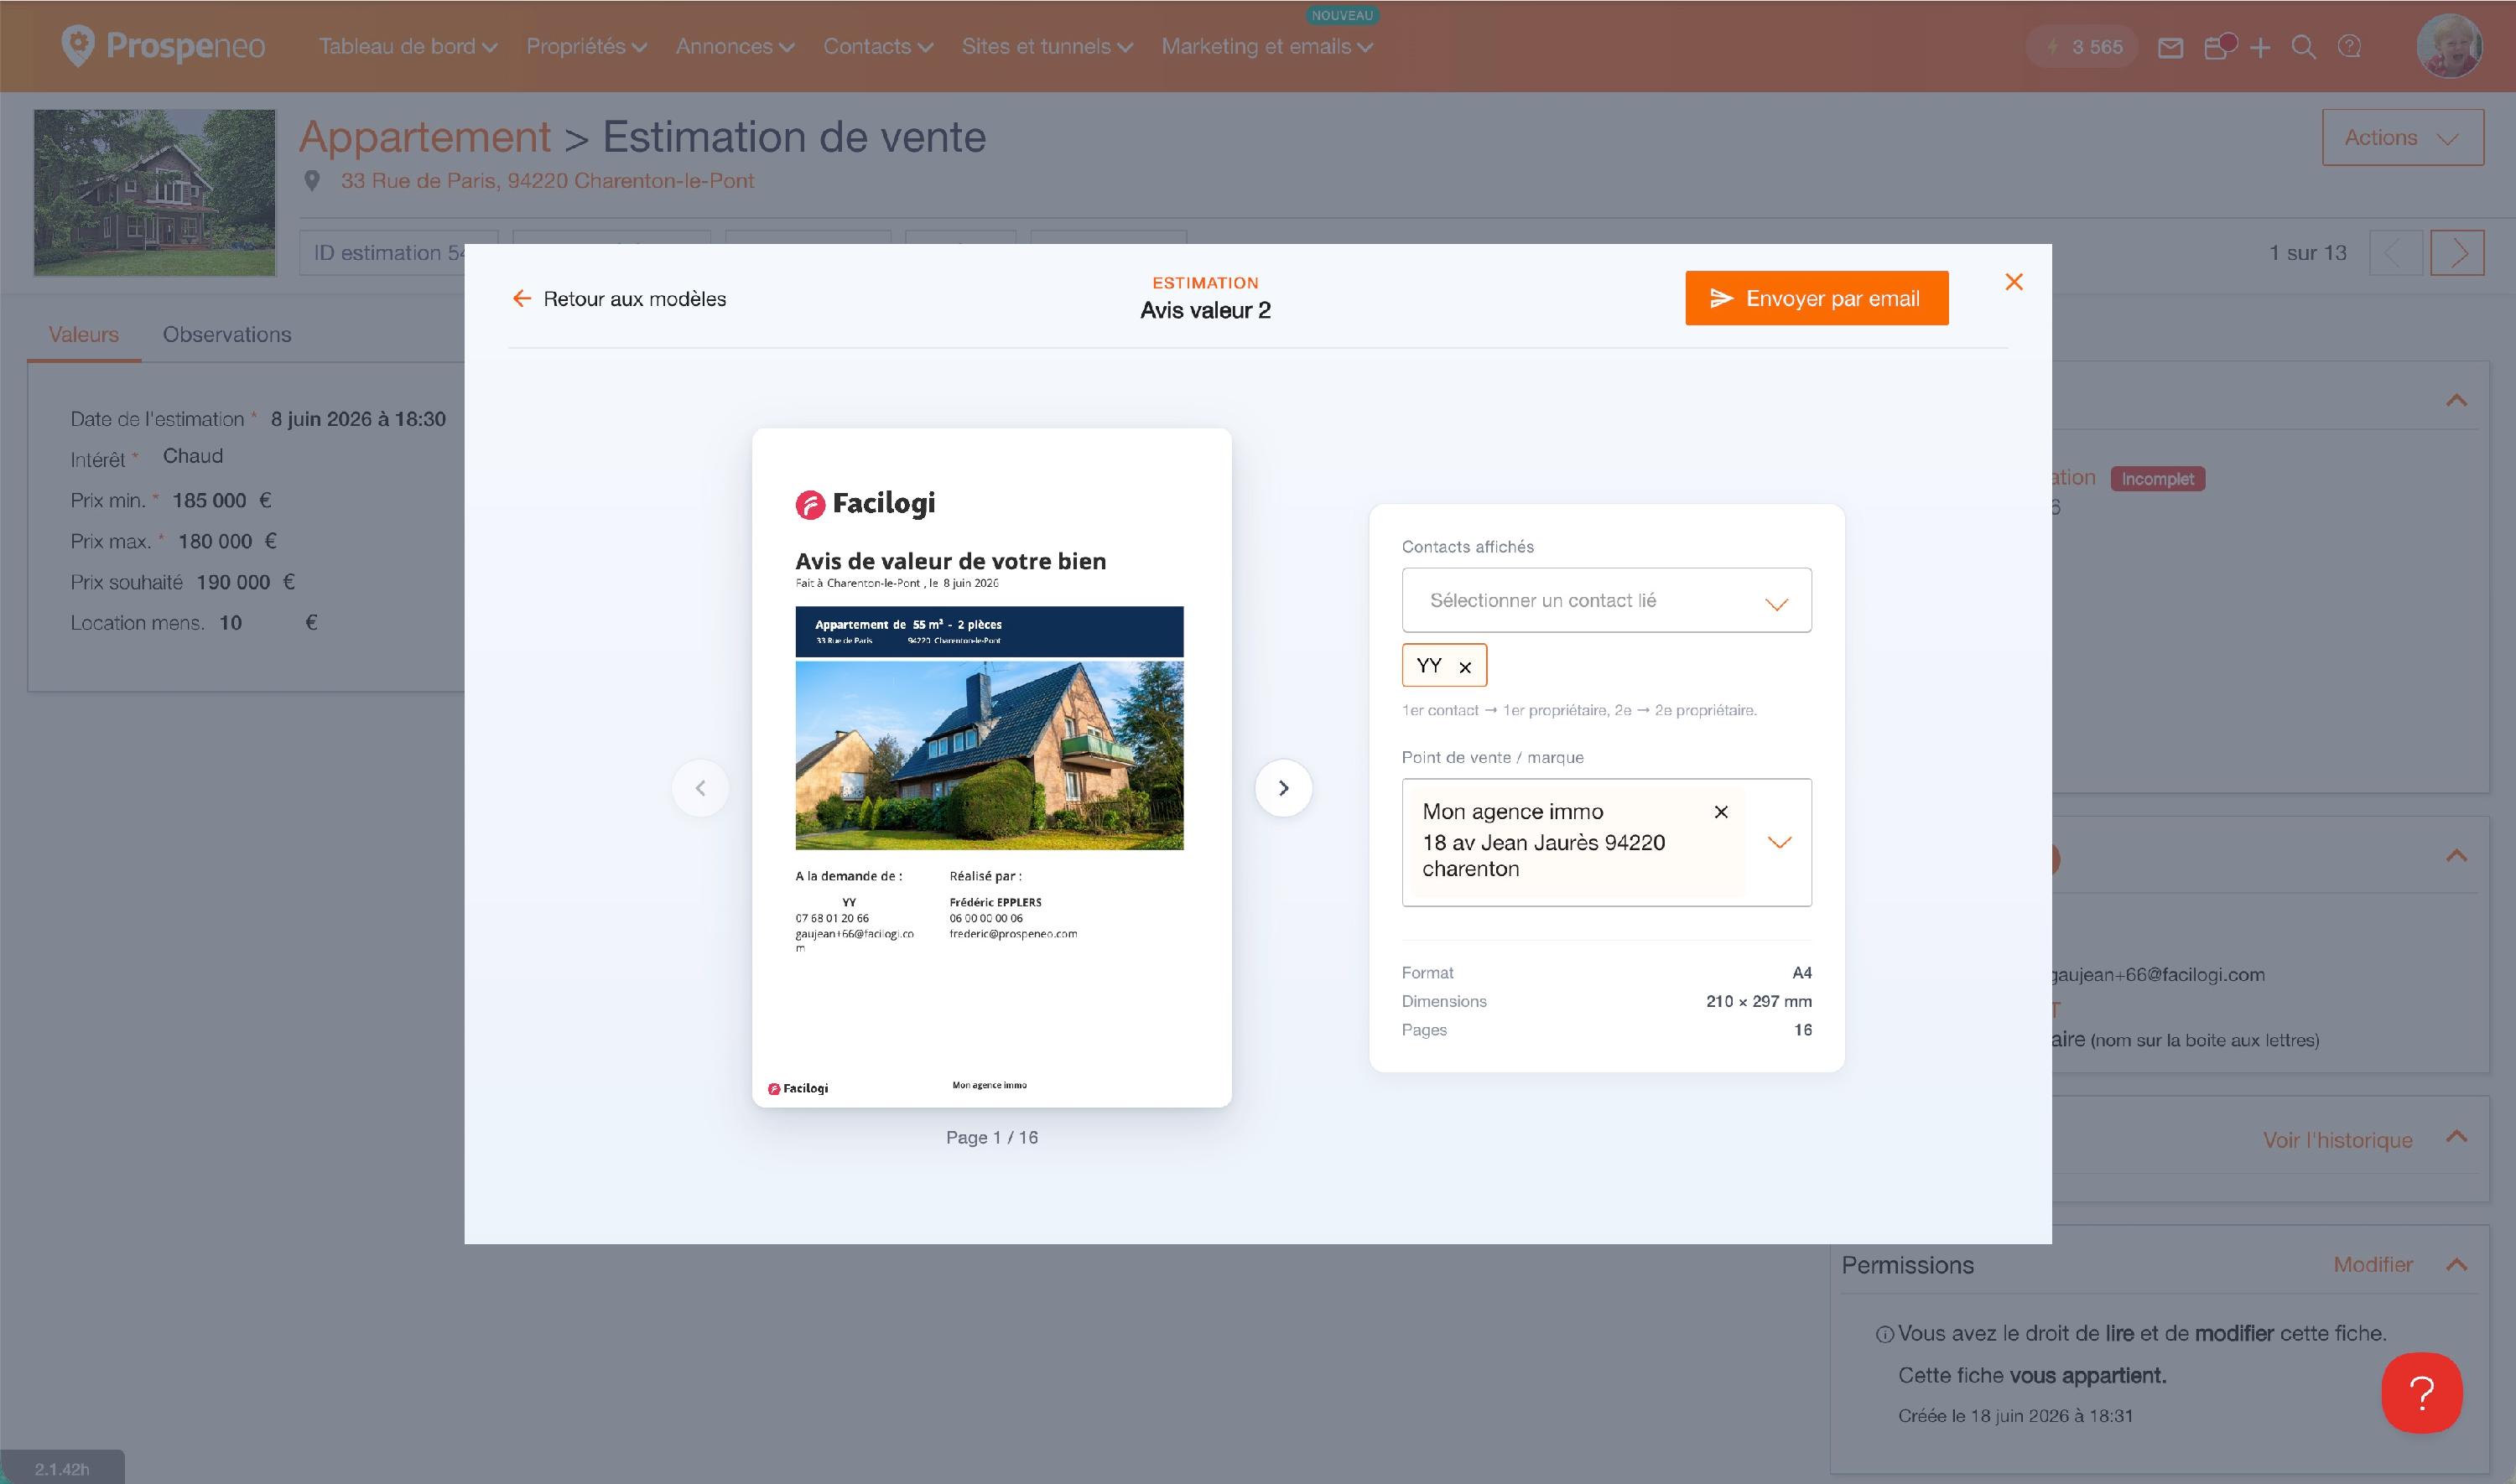The width and height of the screenshot is (2516, 1484).
Task: Open Marketing et emails menu
Action: 1267,46
